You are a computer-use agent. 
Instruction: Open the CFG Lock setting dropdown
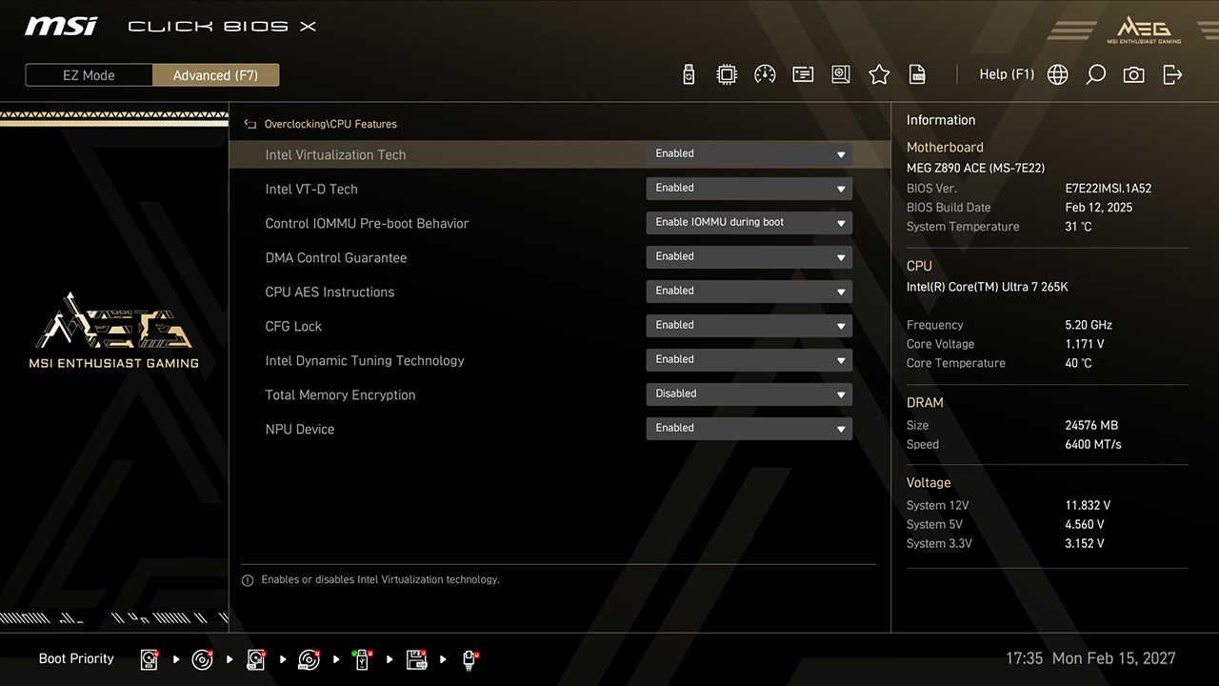tap(749, 326)
